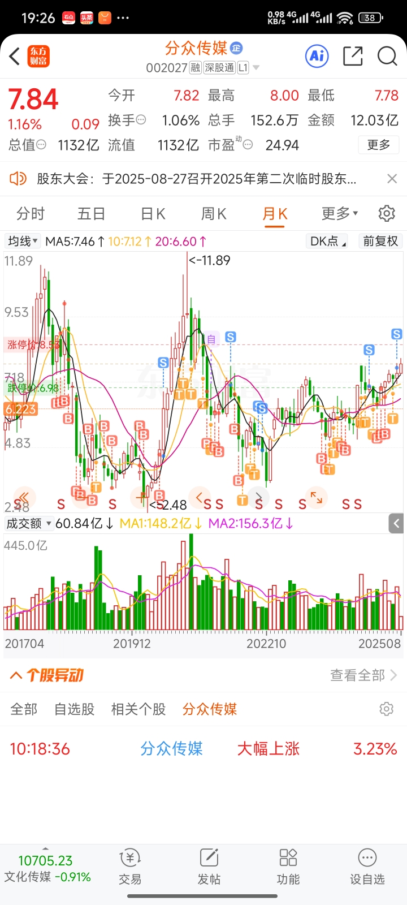Image resolution: width=407 pixels, height=905 pixels.
Task: Open the 更多 chart period dropdown
Action: (x=340, y=213)
